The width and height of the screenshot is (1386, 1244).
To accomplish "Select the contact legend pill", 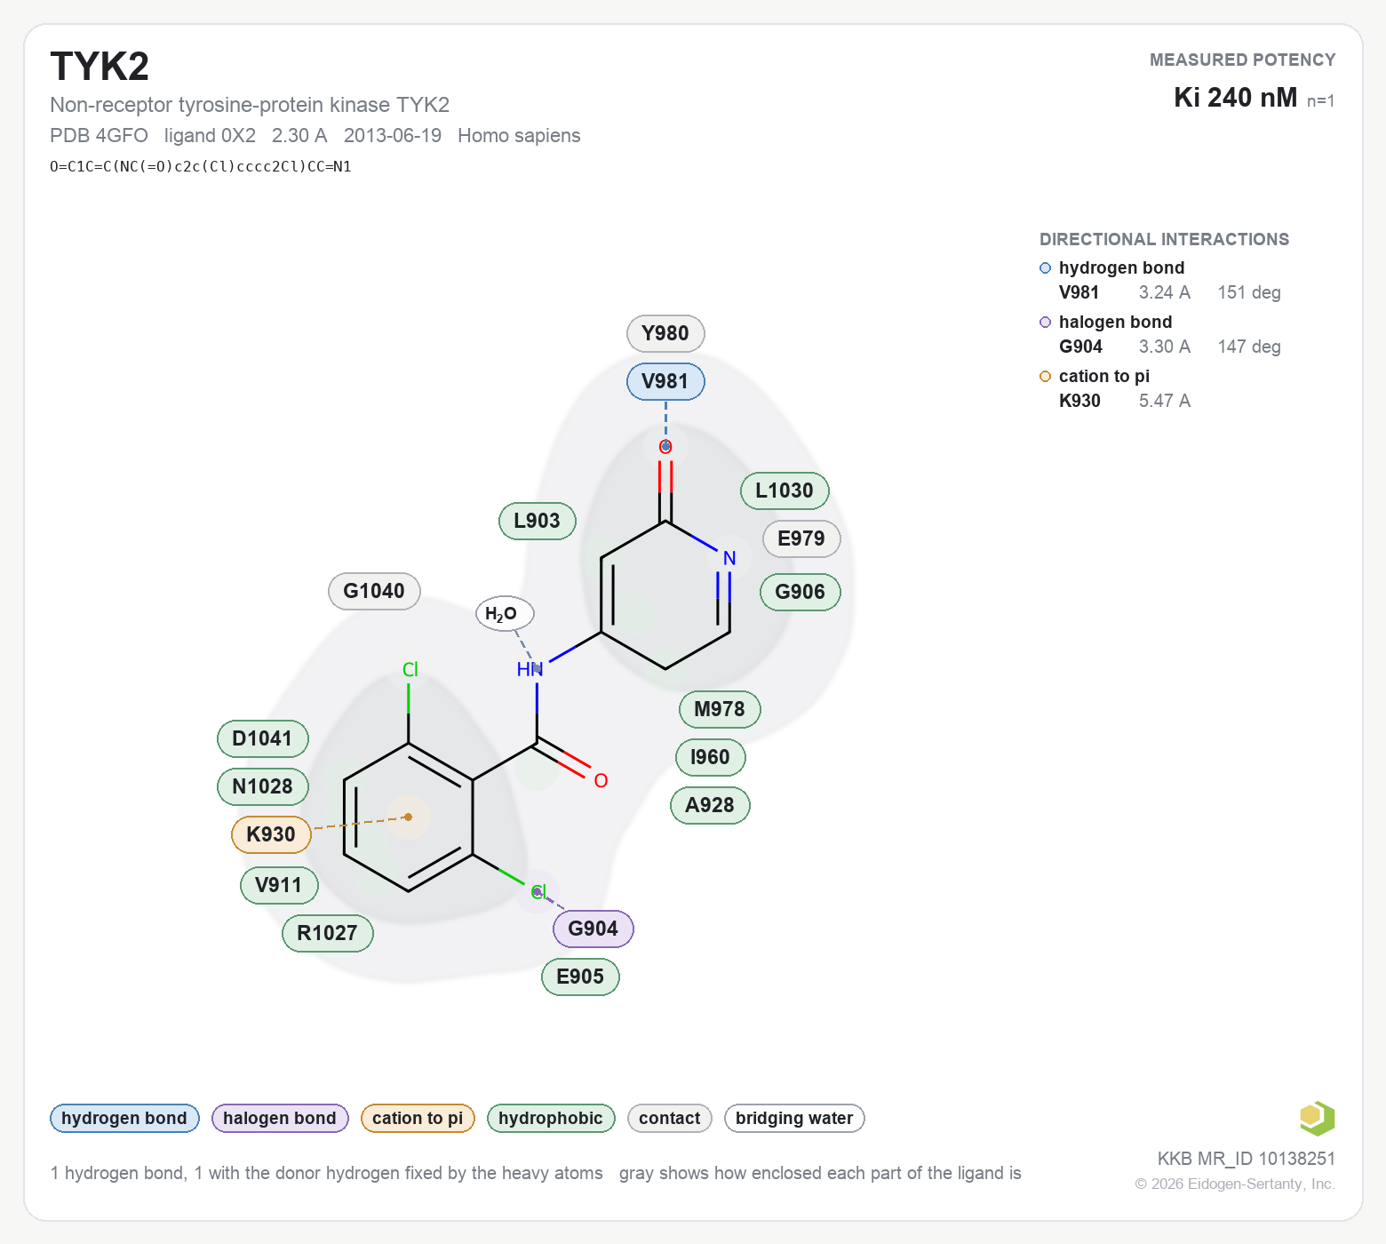I will coord(670,1118).
